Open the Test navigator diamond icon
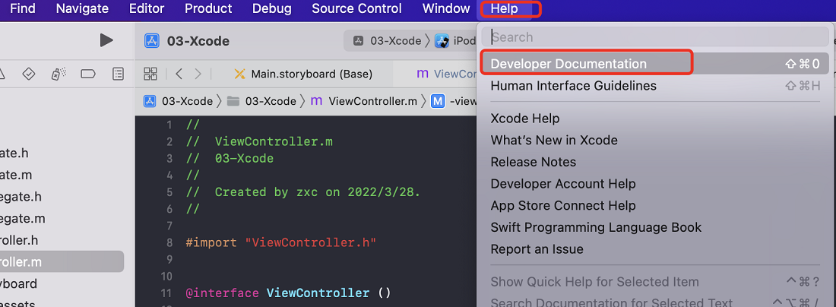 tap(29, 74)
